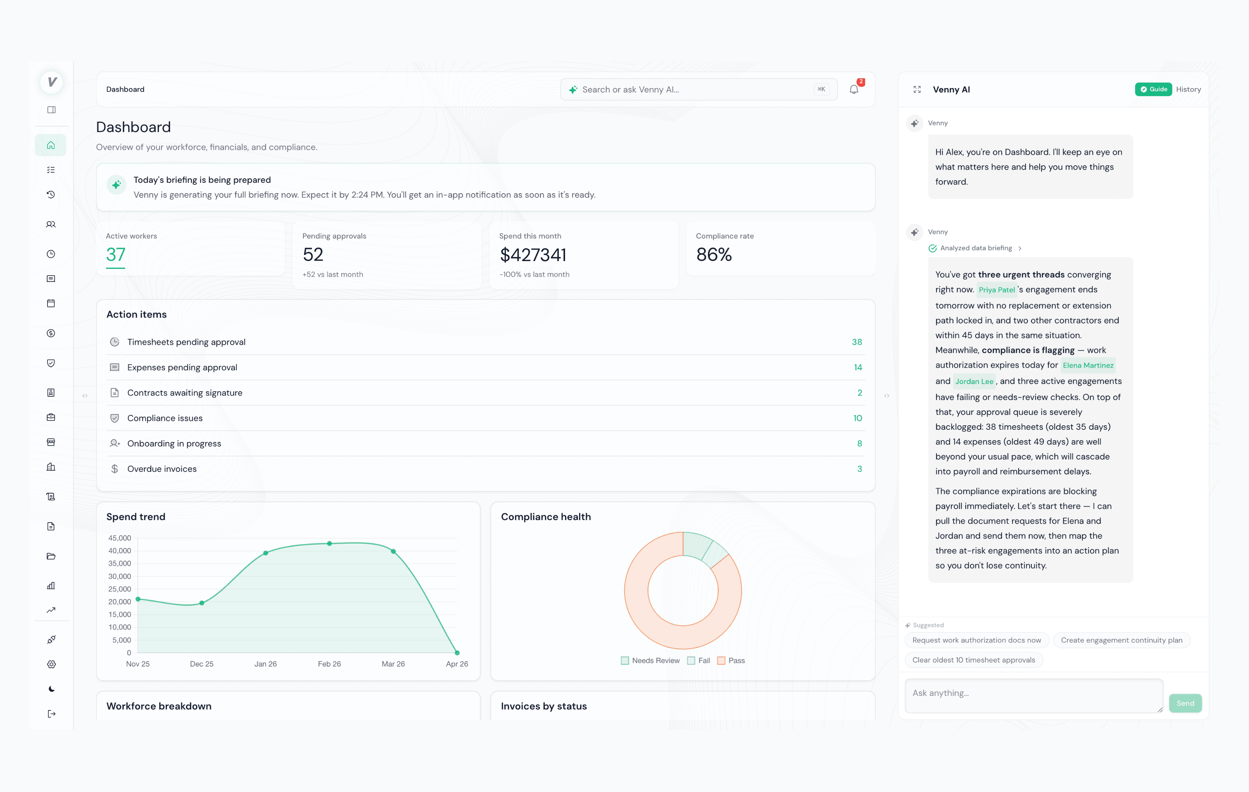Open the analytics bar chart sidebar icon
The image size is (1249, 792).
pyautogui.click(x=51, y=586)
